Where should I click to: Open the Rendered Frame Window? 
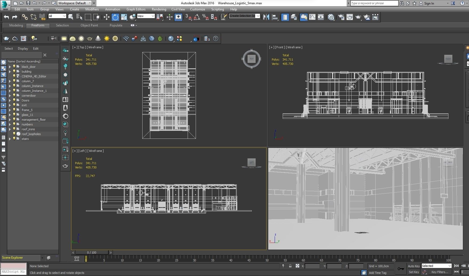pos(350,17)
